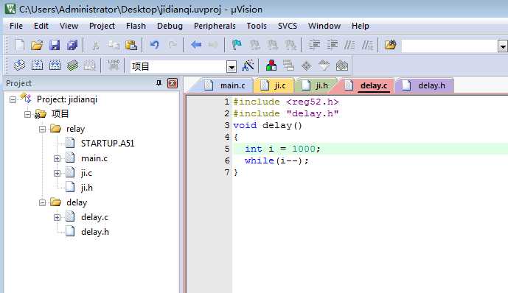The height and width of the screenshot is (293, 508).
Task: Switch to the ji.c editor tab
Action: click(x=274, y=85)
